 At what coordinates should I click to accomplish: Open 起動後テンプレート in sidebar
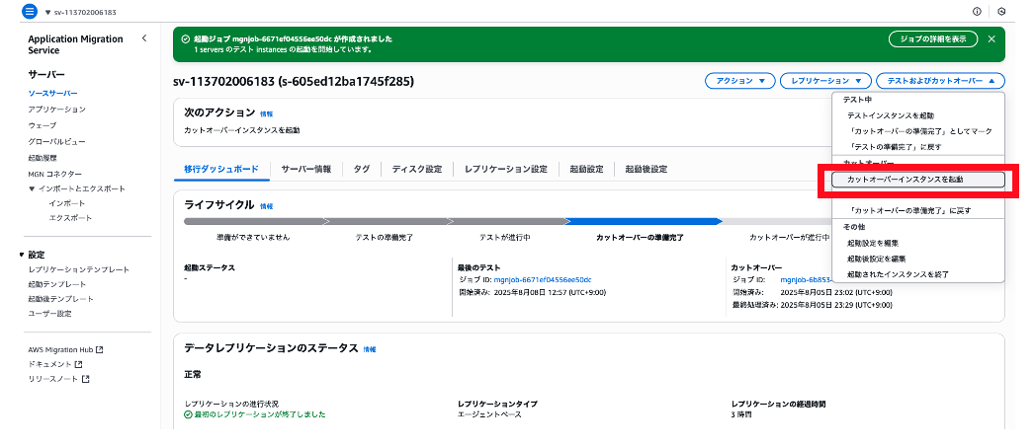point(60,299)
